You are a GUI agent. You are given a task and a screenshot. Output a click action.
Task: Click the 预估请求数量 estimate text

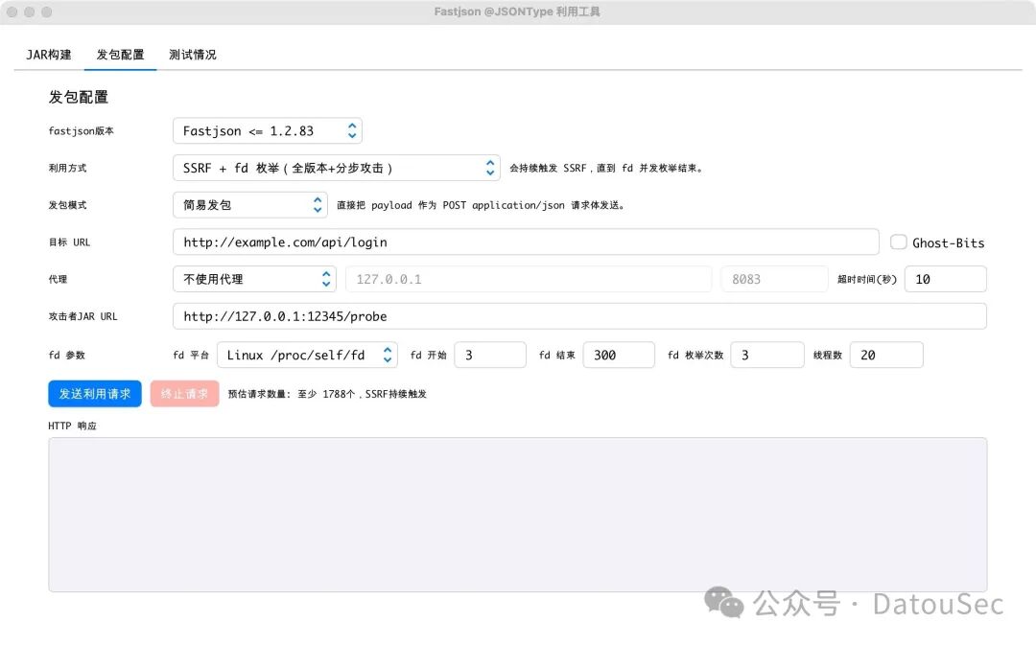pos(327,394)
